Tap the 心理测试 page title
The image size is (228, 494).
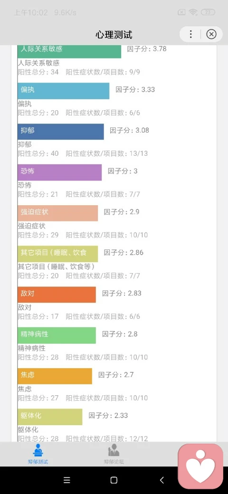point(114,34)
